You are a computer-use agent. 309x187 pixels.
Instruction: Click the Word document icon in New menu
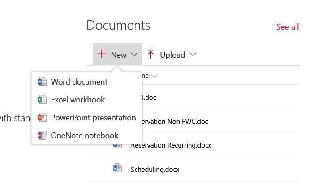(x=42, y=82)
